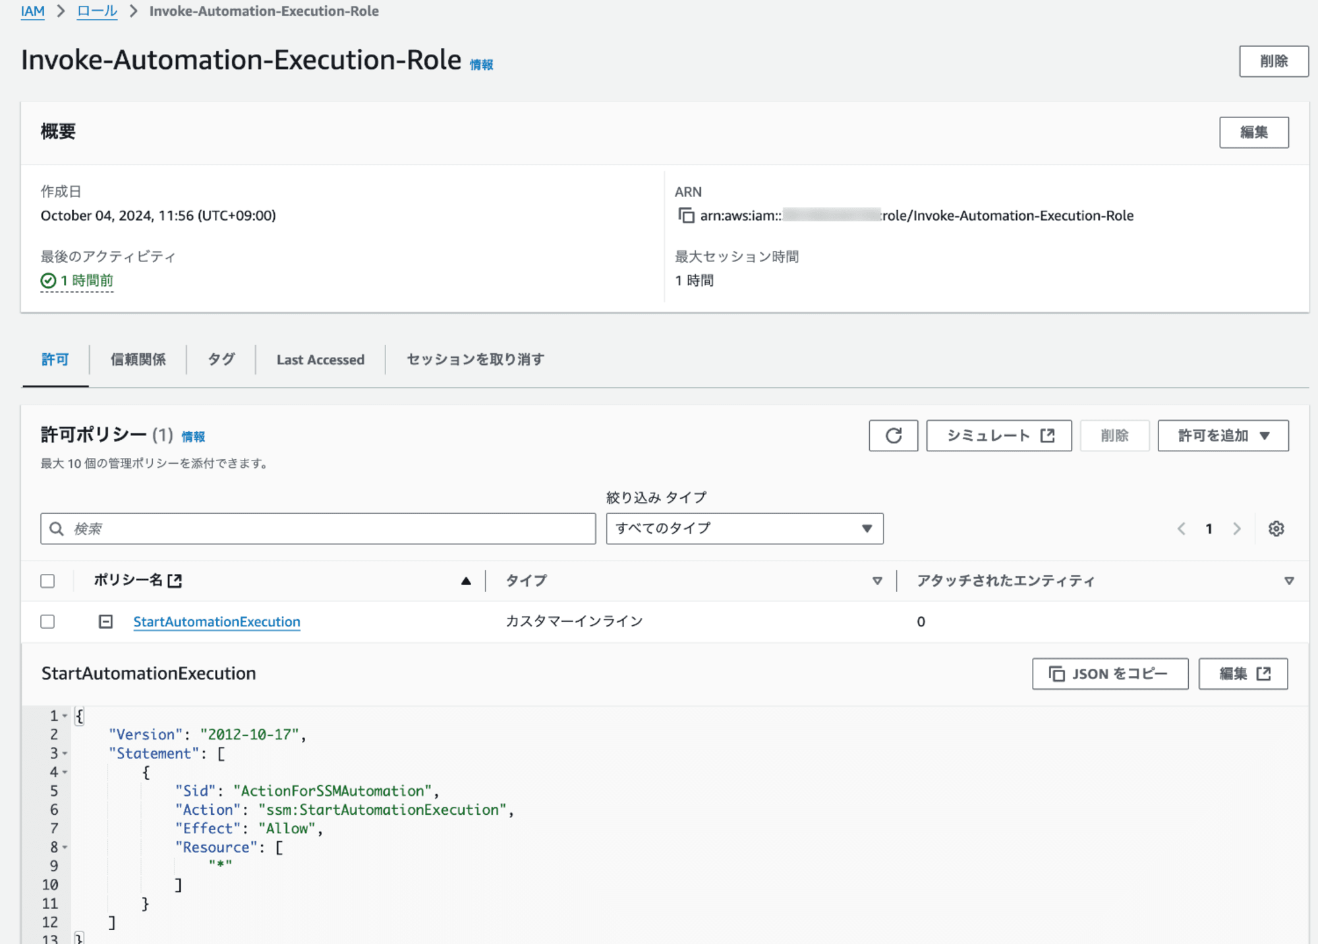The width and height of the screenshot is (1318, 944).
Task: Open the IAM breadcrumb link
Action: click(32, 11)
